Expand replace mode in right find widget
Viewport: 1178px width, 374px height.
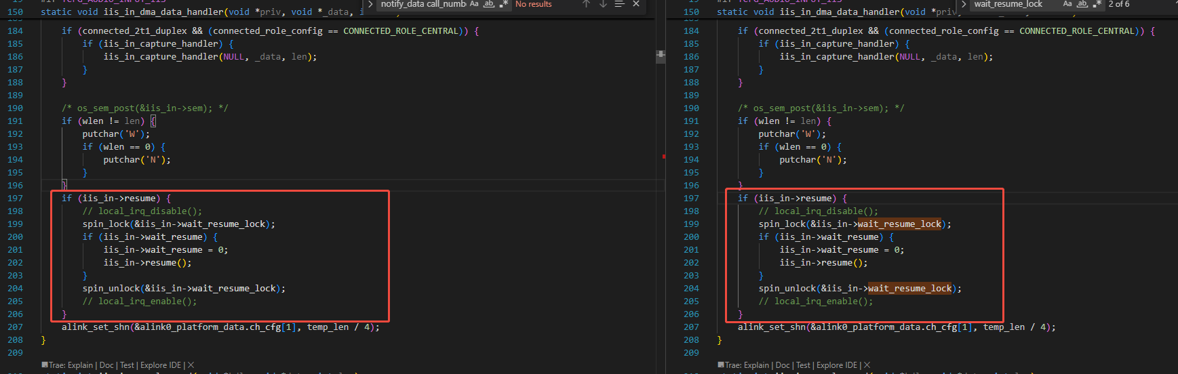964,4
